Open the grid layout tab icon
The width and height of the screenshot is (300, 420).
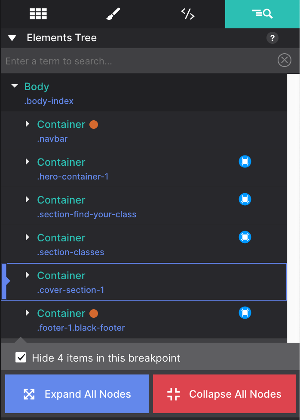(38, 14)
